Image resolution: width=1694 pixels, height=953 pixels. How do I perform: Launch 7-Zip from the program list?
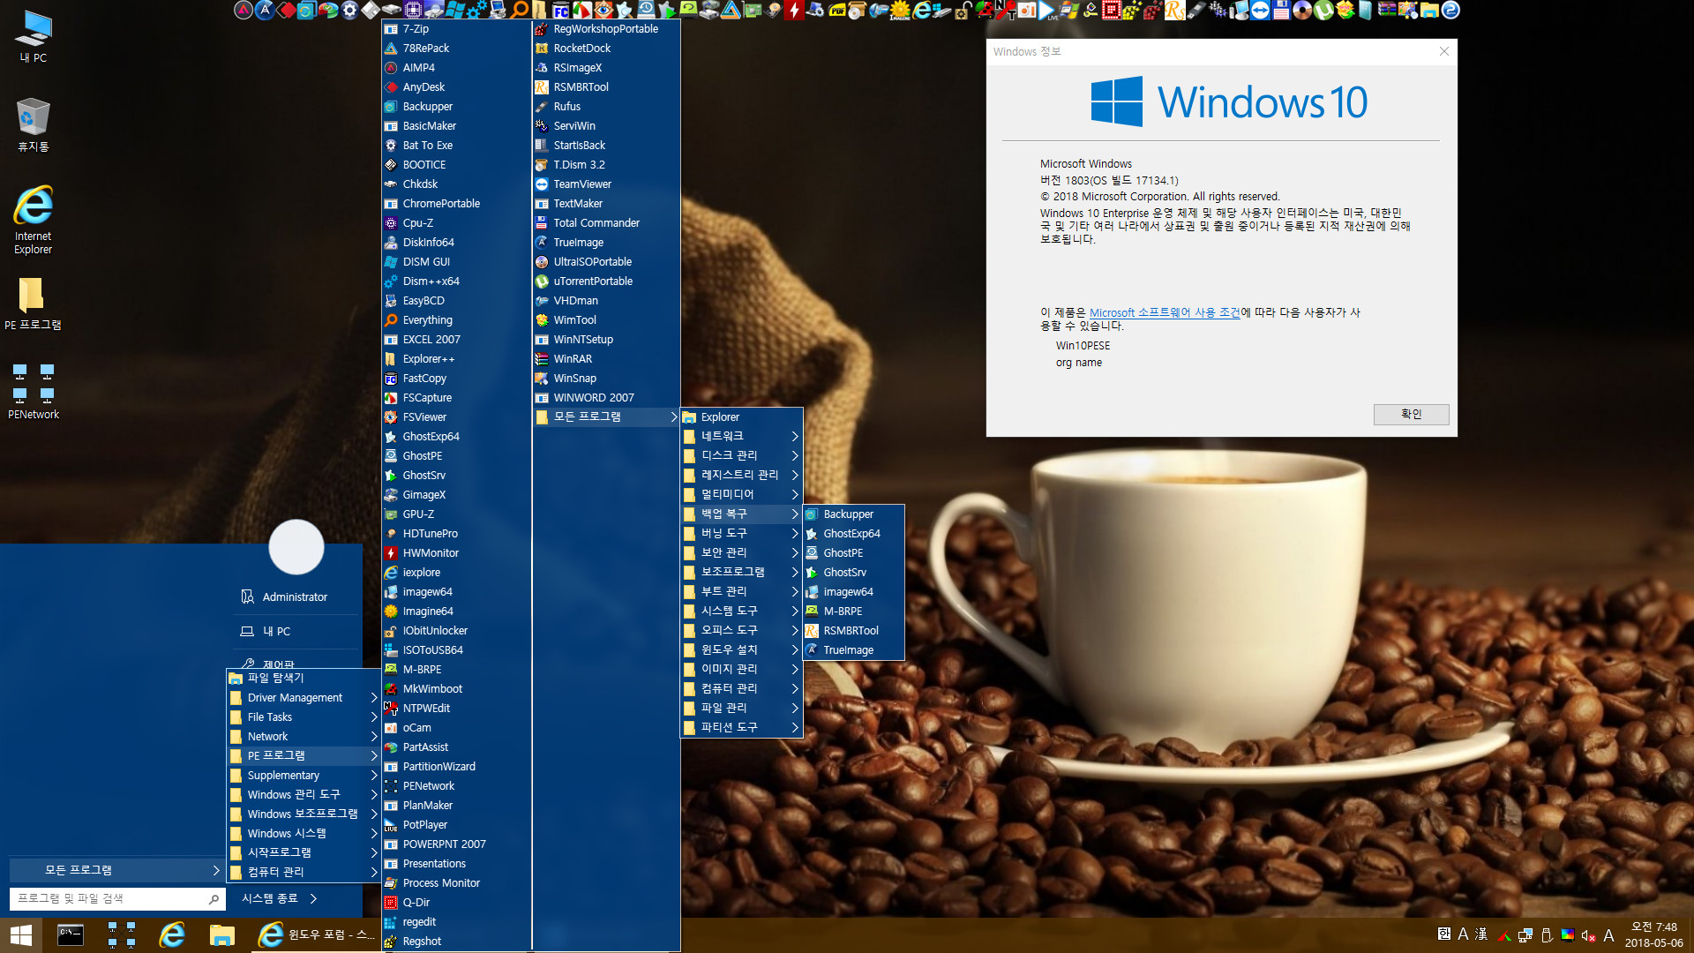click(456, 29)
